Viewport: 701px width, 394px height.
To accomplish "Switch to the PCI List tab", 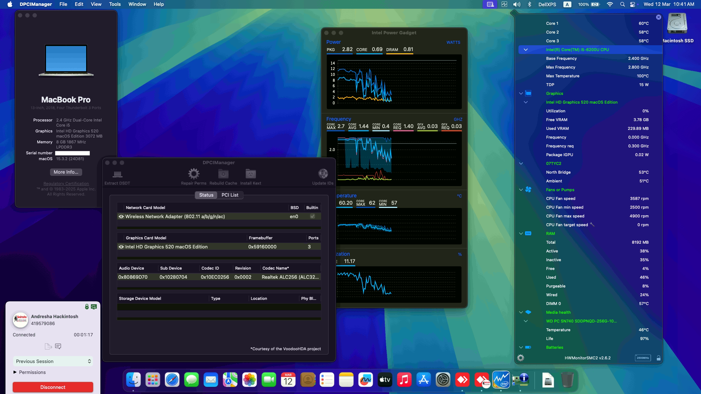I will point(230,195).
